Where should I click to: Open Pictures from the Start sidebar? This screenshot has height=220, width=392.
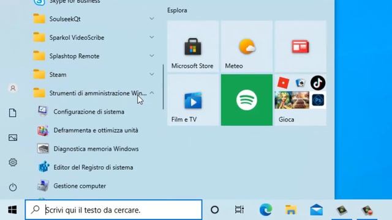pos(13,137)
